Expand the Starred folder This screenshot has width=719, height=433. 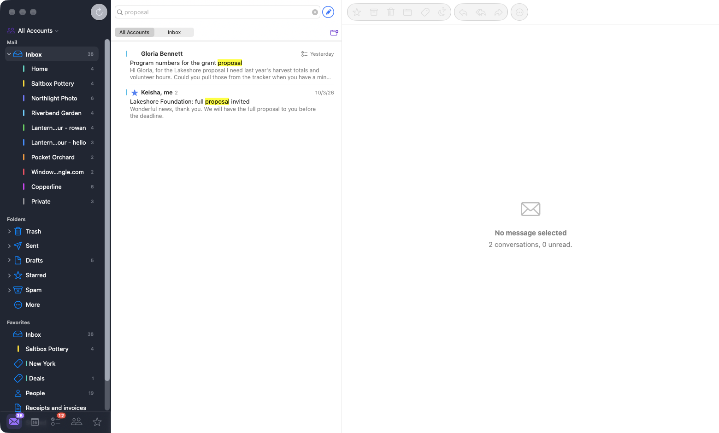coord(9,275)
